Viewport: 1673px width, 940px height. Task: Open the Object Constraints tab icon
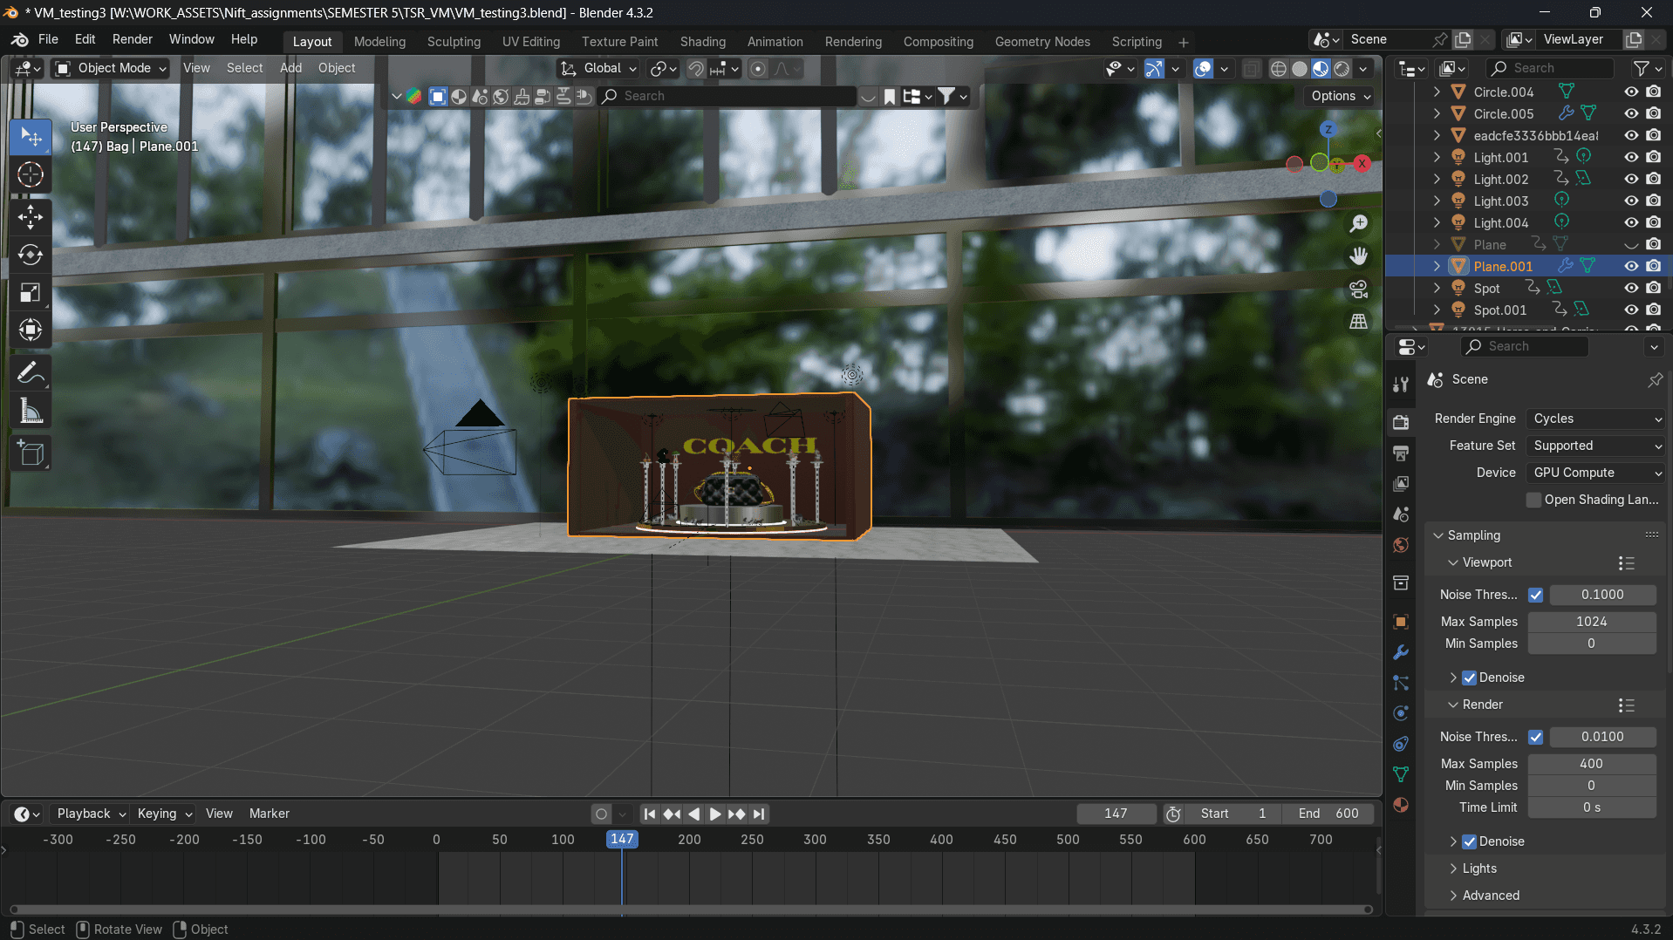coord(1401,744)
